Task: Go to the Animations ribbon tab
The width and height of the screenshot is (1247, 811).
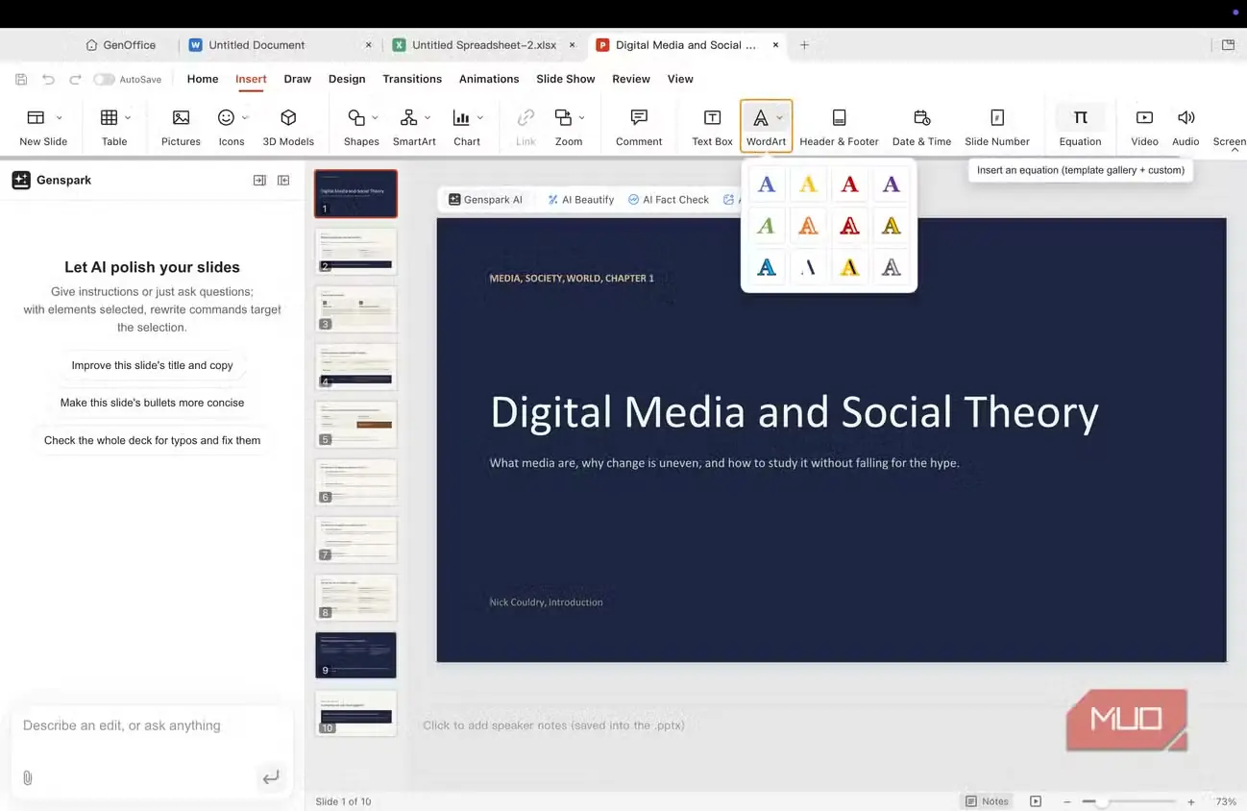Action: (x=489, y=79)
